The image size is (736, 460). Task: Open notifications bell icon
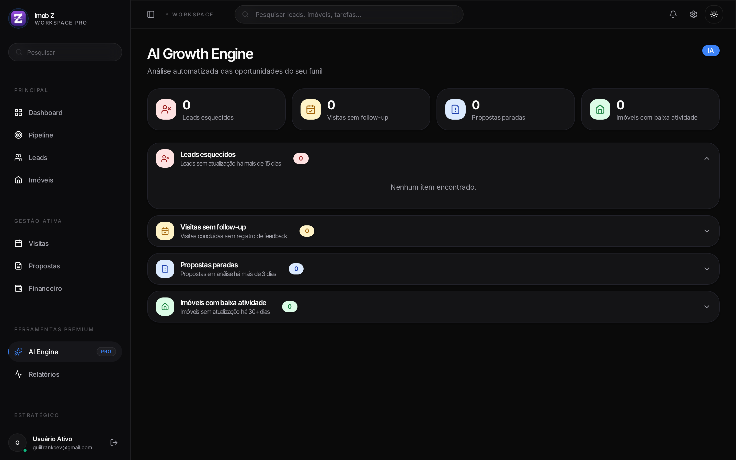[673, 14]
